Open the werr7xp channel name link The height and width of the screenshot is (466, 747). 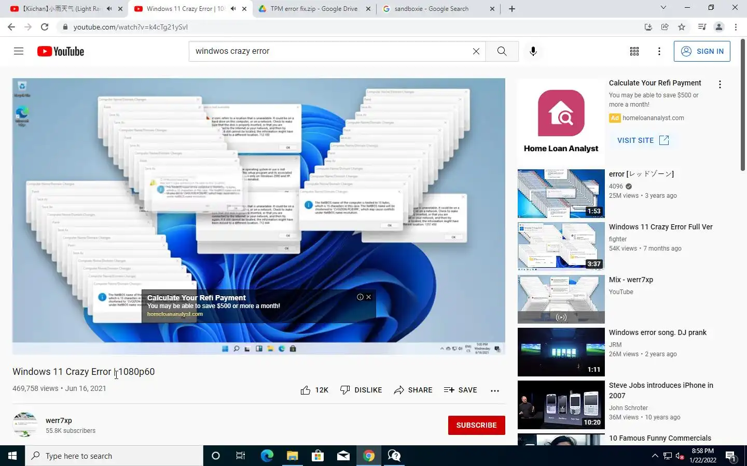tap(59, 420)
